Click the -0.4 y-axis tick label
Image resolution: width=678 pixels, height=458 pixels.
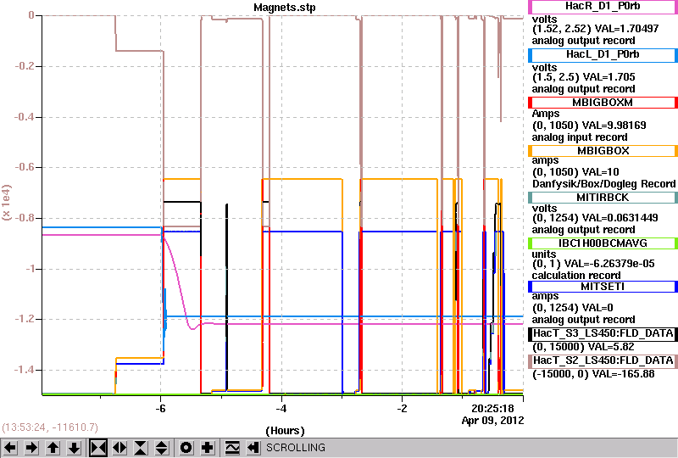pyautogui.click(x=25, y=117)
